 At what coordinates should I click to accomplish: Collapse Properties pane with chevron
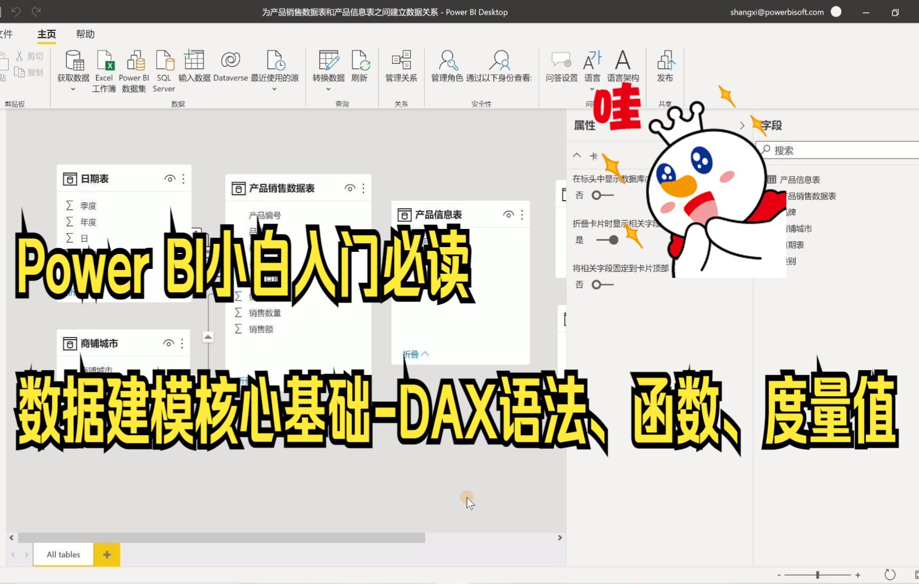[x=742, y=126]
